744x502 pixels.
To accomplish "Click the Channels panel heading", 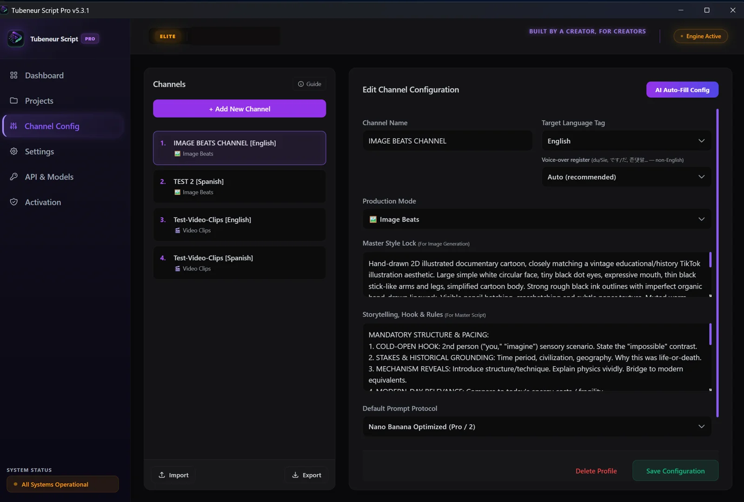I will pyautogui.click(x=169, y=84).
